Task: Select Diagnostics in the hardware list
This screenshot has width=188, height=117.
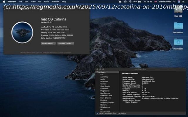Action: click(105, 91)
